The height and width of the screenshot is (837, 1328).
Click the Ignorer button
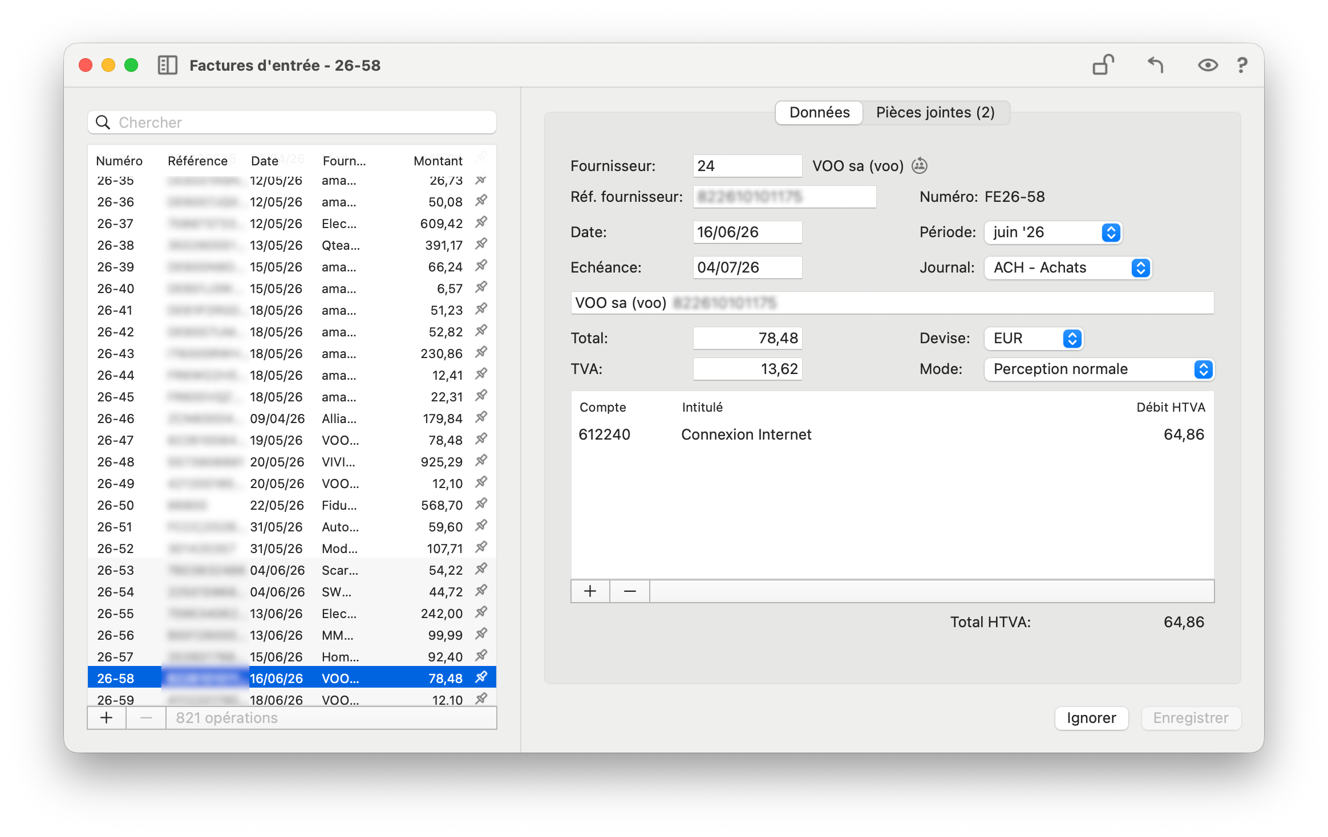click(1091, 718)
